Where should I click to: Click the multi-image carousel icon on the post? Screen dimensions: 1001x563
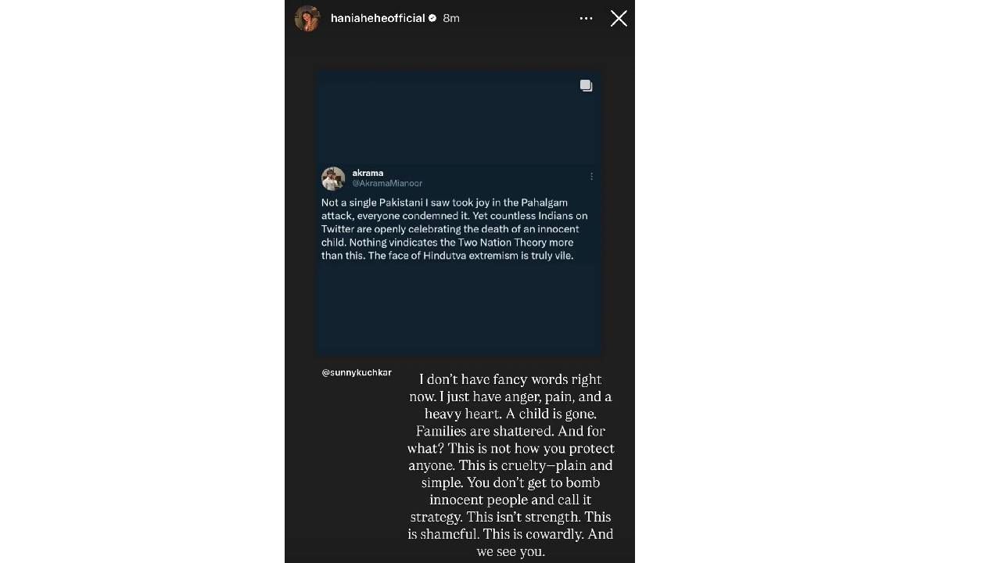[586, 86]
